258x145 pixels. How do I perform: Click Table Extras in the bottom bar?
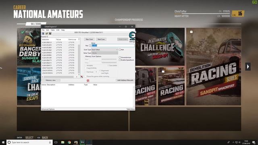[x=131, y=109]
